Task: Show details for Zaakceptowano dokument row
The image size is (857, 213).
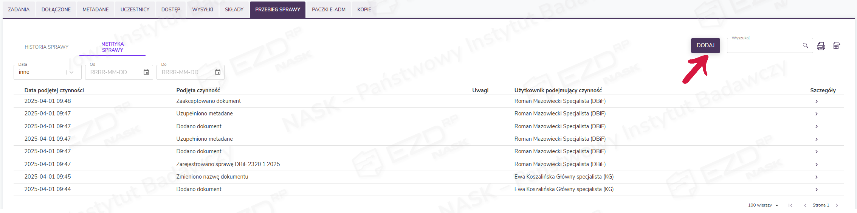Action: click(817, 101)
